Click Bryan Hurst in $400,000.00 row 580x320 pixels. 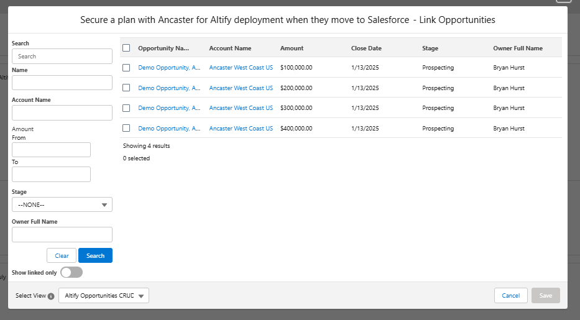pos(509,128)
